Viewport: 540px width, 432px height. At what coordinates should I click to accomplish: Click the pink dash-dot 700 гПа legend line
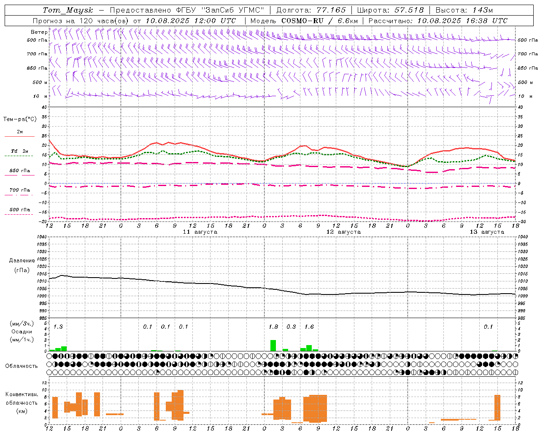[x=19, y=195]
